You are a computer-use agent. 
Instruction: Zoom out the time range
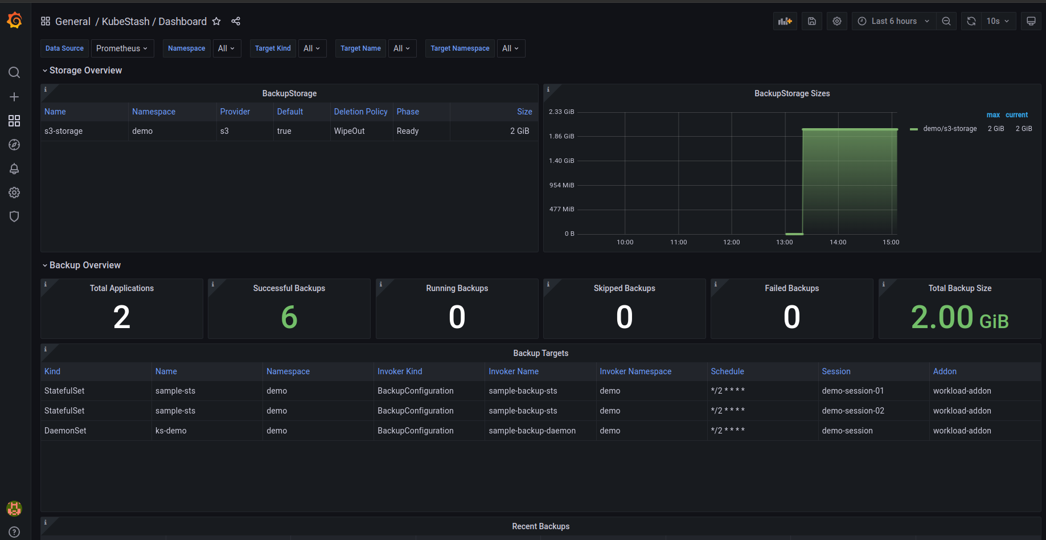point(946,21)
